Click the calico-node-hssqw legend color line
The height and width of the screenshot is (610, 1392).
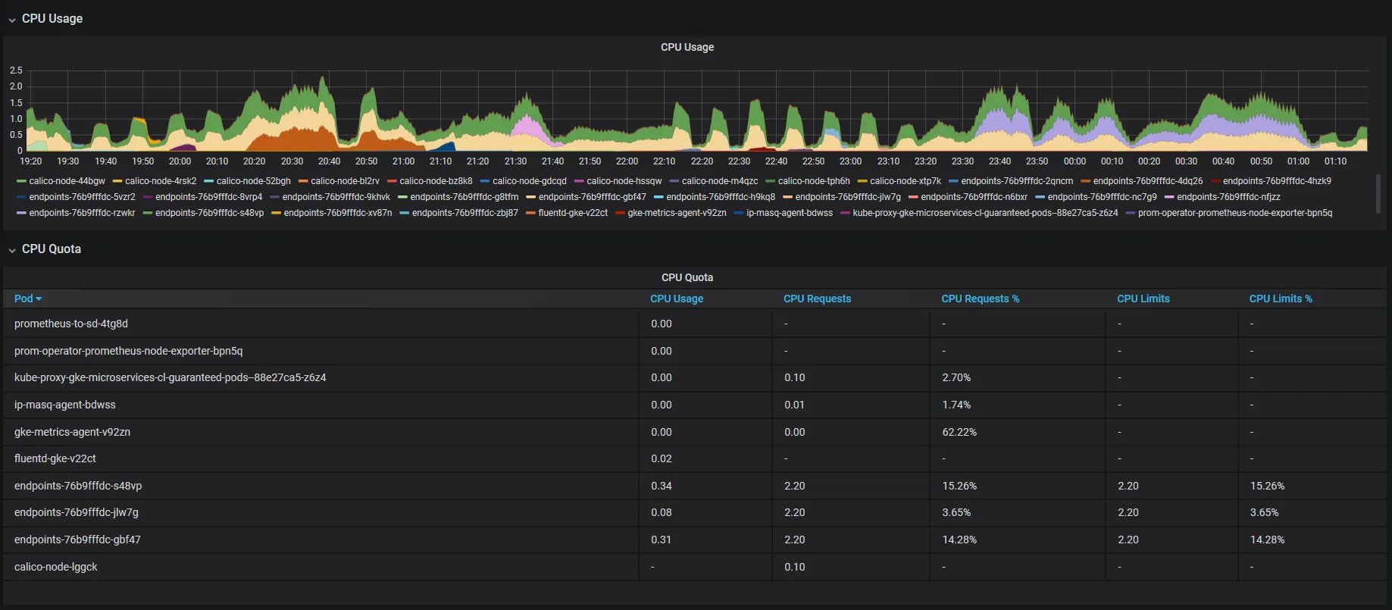(x=580, y=182)
